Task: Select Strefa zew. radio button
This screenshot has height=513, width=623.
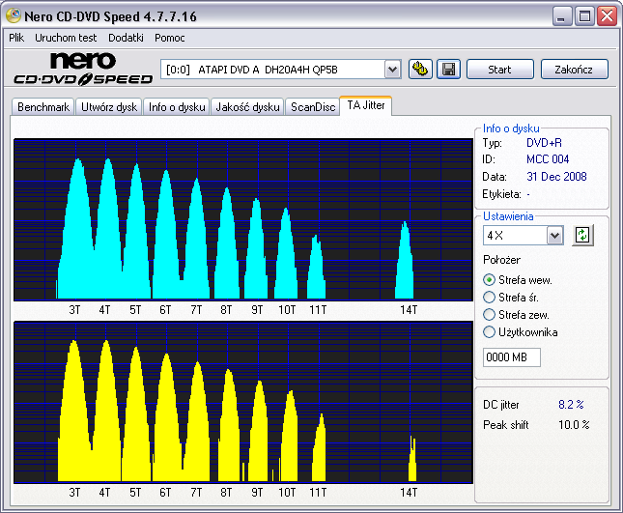Action: point(489,315)
